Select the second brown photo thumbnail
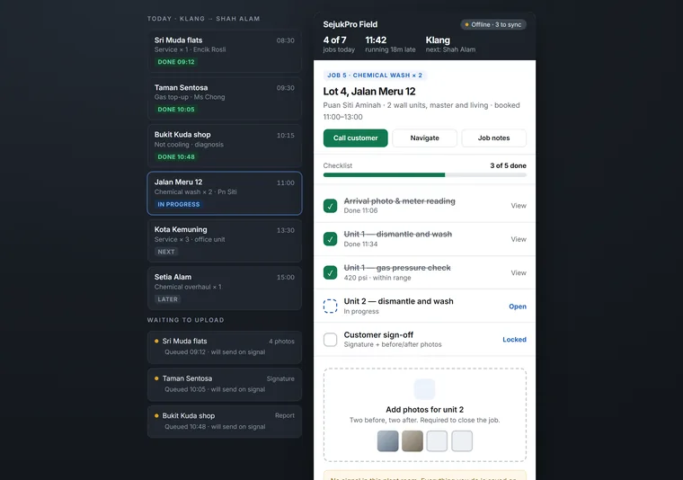The height and width of the screenshot is (480, 683). tap(412, 440)
